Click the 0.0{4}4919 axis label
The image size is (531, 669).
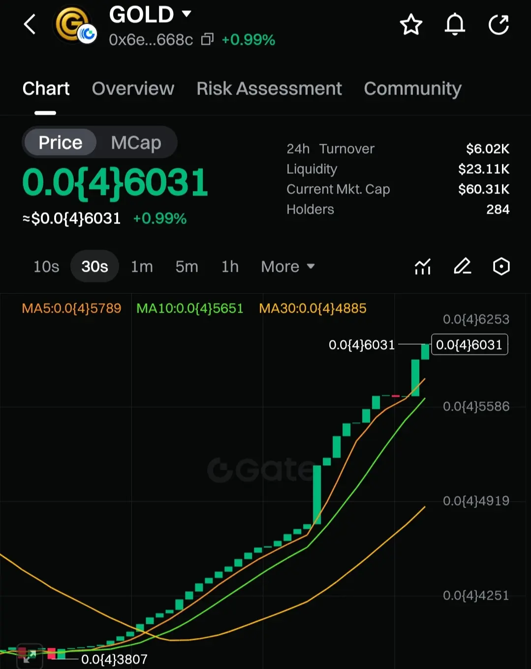point(476,501)
